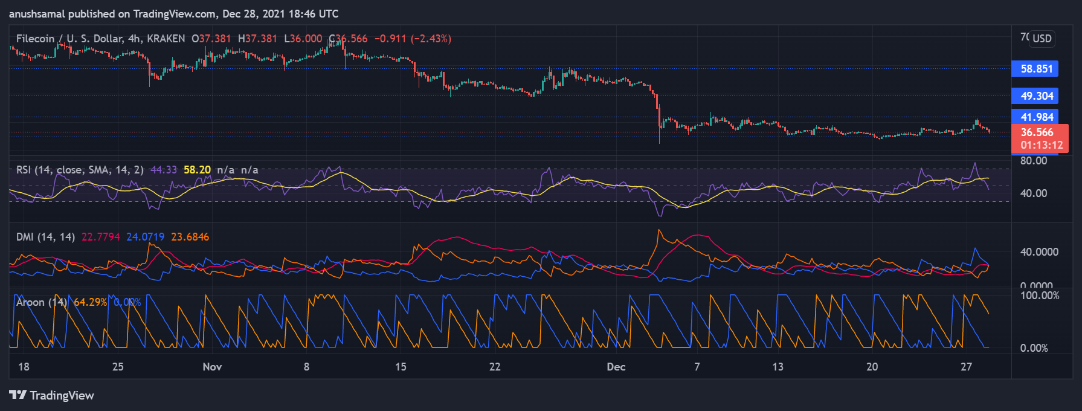Click the current price 36.566 label

pos(1037,132)
